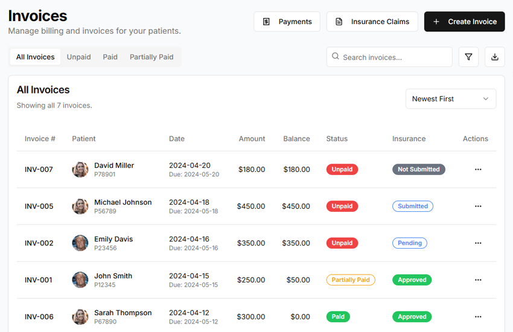The height and width of the screenshot is (332, 513).
Task: Click the download export icon
Action: tap(495, 57)
